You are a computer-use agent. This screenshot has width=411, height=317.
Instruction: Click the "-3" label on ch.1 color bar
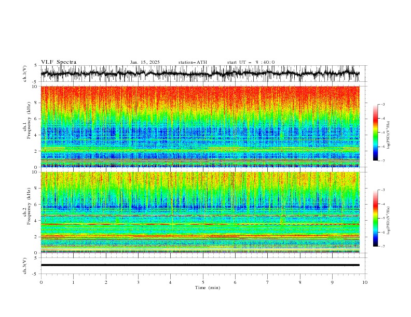tap(382, 104)
